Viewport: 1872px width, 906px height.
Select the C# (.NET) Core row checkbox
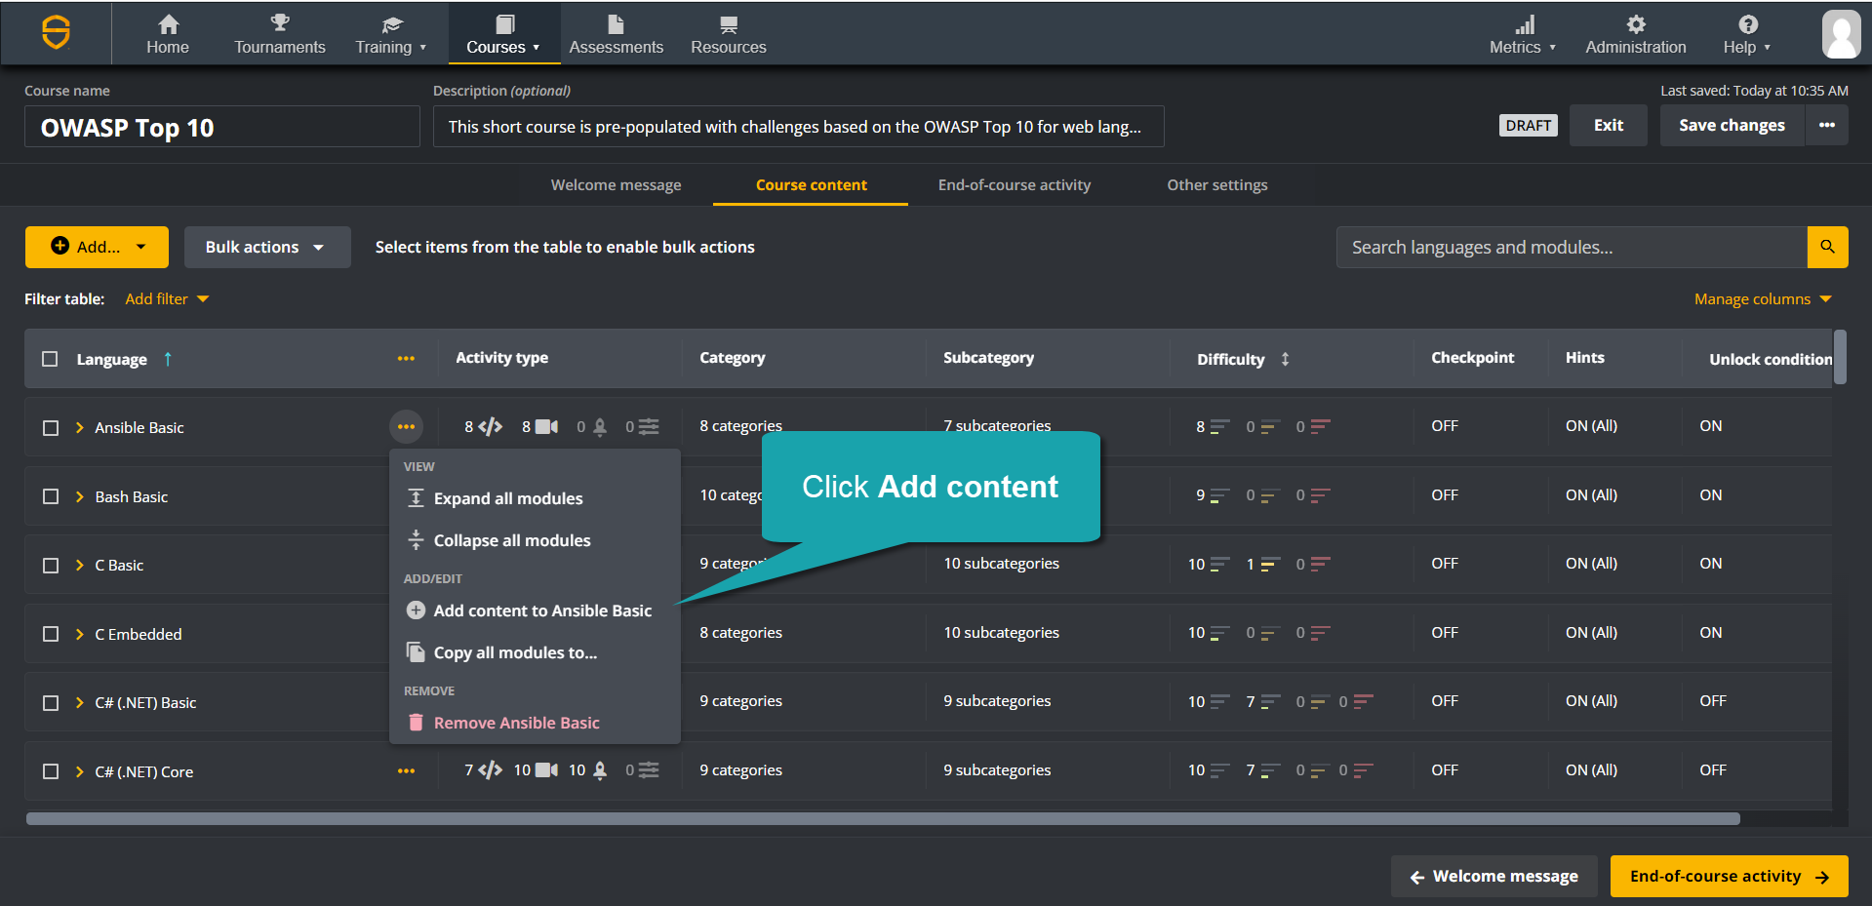point(51,771)
